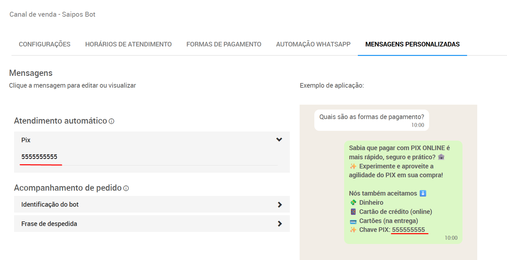Go to Formas de Pagamento tab

(x=224, y=44)
